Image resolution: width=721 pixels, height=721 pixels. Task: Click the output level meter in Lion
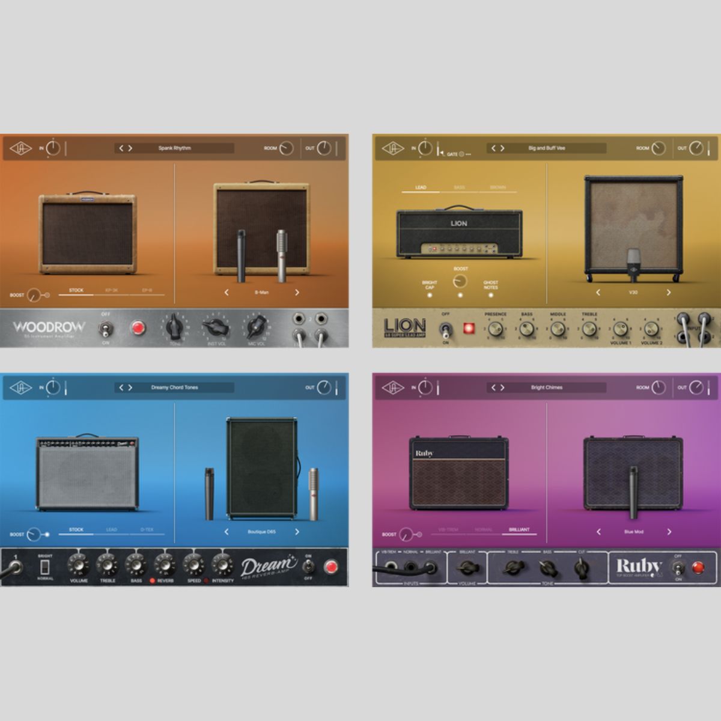click(x=709, y=148)
